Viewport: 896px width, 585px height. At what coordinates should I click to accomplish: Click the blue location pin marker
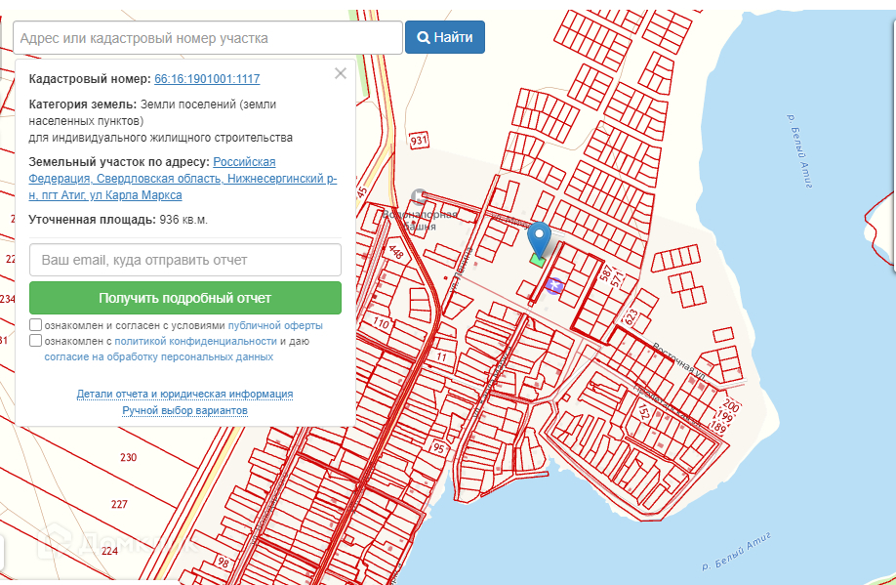point(539,237)
